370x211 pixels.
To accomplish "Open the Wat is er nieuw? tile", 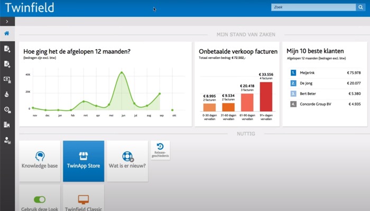I will [127, 161].
